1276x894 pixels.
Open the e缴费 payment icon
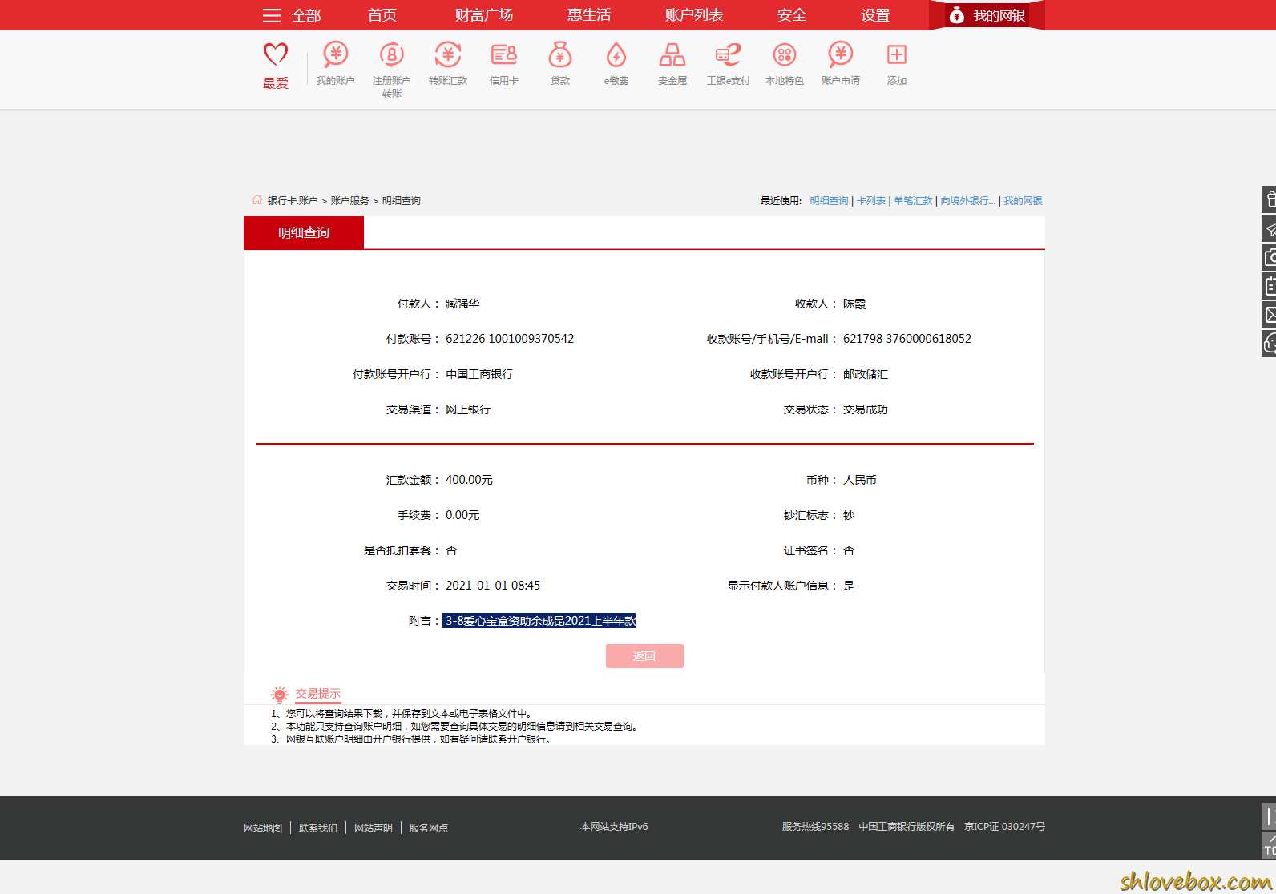coord(616,54)
